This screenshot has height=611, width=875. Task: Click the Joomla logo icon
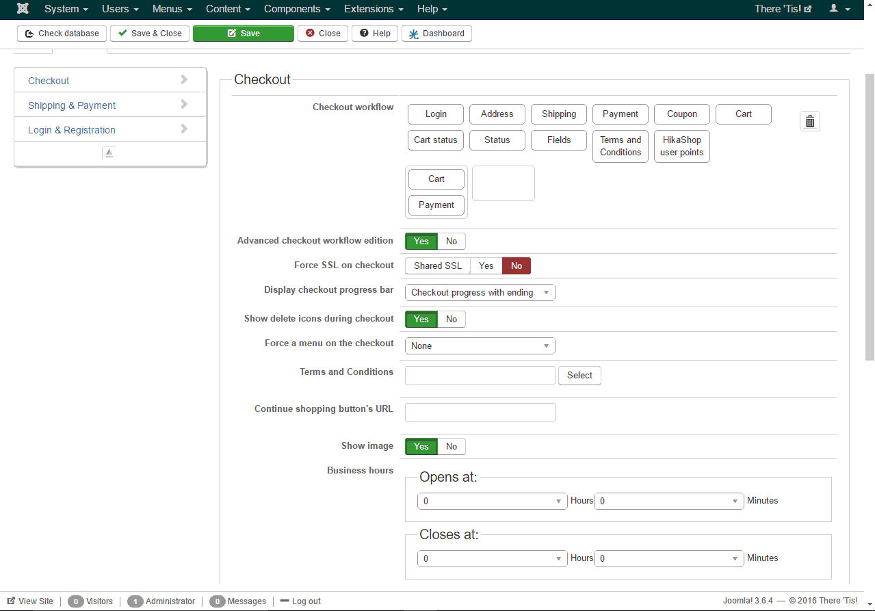[23, 9]
